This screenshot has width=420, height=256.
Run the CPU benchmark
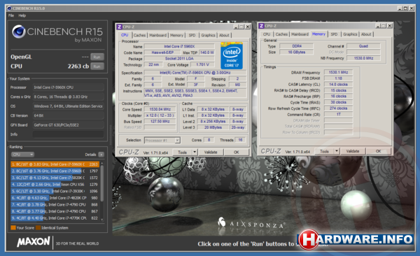[x=97, y=66]
